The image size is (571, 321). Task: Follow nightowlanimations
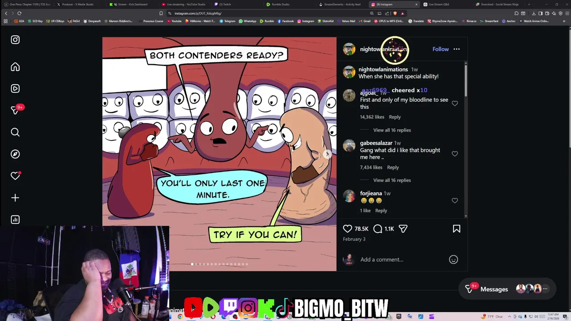440,49
